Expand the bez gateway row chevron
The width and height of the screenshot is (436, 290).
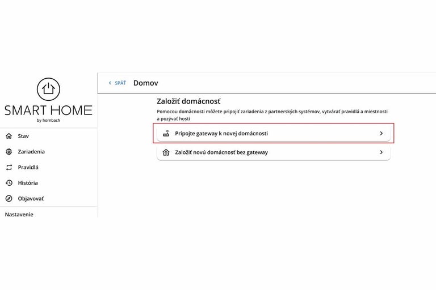[x=381, y=152]
